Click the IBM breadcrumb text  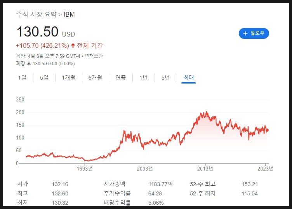pos(69,14)
